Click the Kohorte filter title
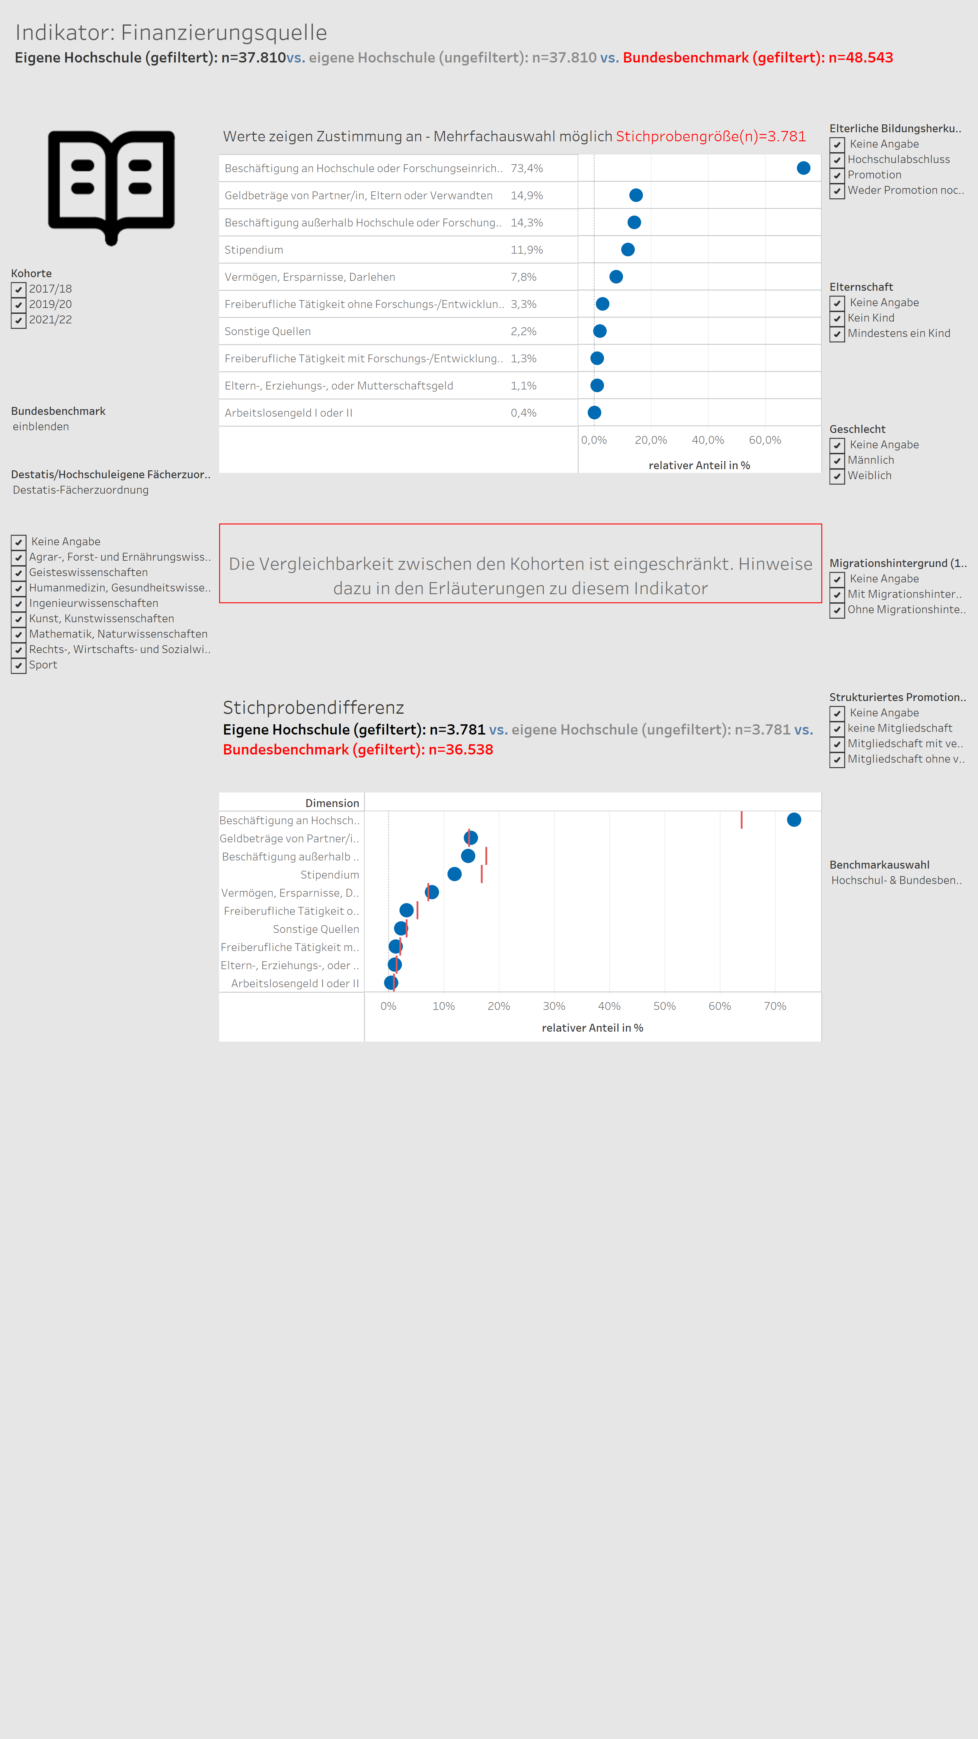The width and height of the screenshot is (978, 1739). point(31,274)
